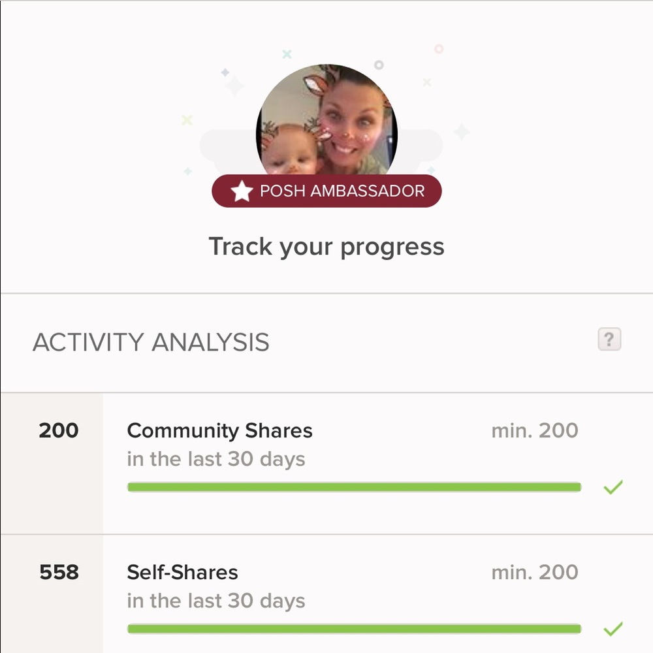Select the Community Shares label
The height and width of the screenshot is (653, 653).
point(219,431)
